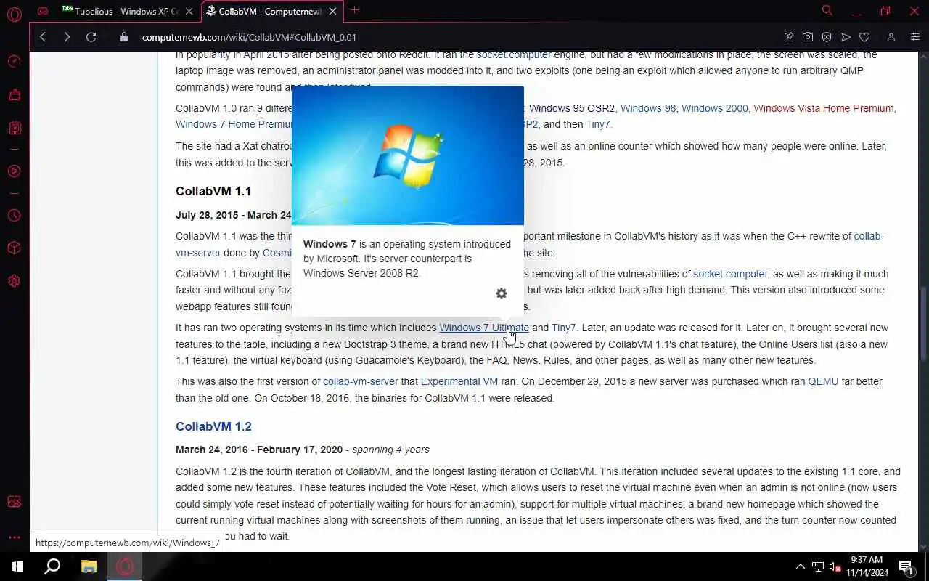929x581 pixels.
Task: Open the tab search magnifier
Action: click(x=827, y=10)
